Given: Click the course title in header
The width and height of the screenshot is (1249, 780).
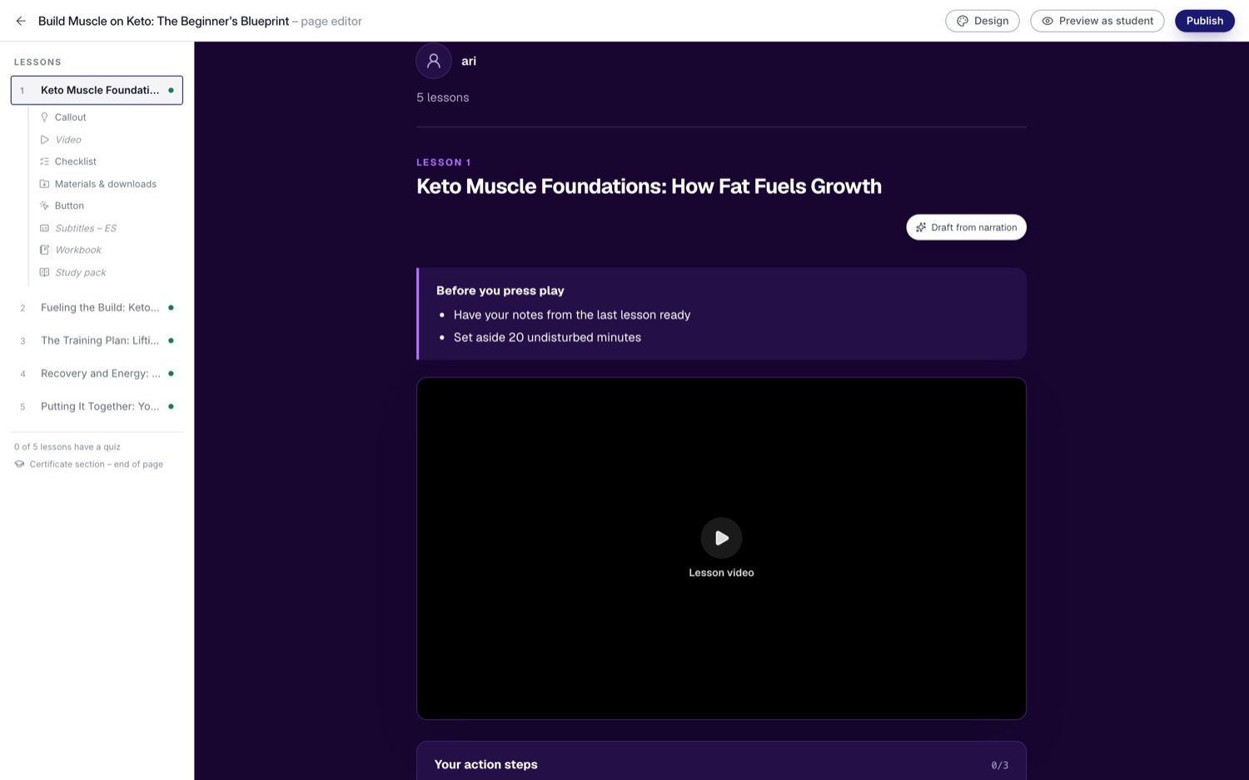Looking at the screenshot, I should click(163, 21).
